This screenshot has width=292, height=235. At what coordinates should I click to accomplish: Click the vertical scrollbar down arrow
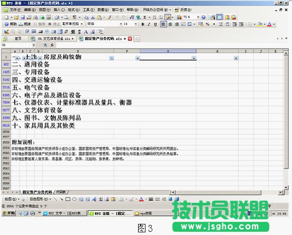point(286,187)
